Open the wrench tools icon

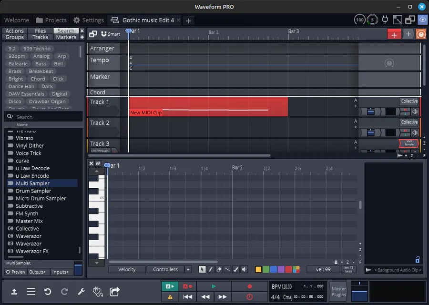(81, 292)
